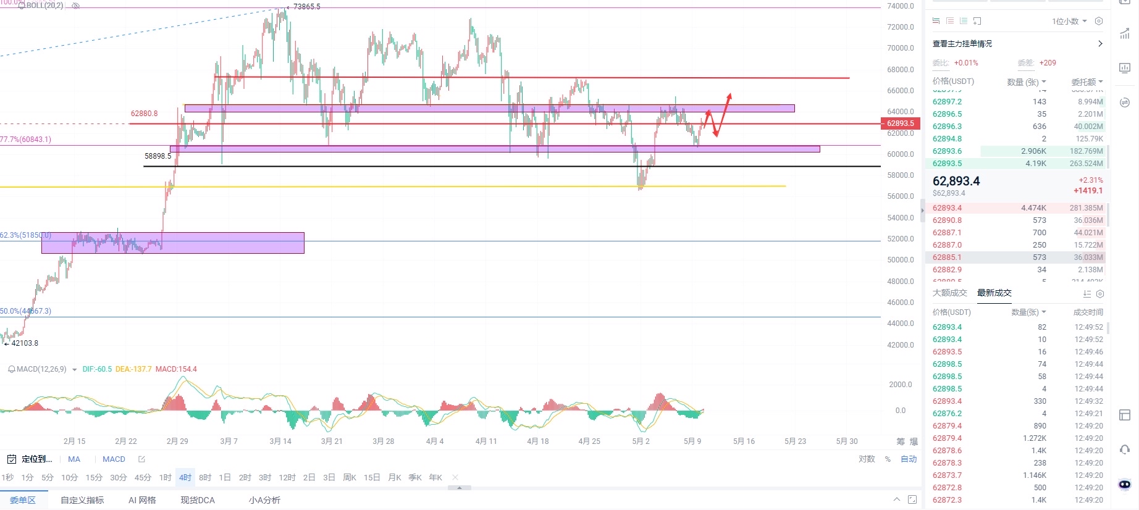Click the edit indicators icon beside MACD
This screenshot has width=1139, height=510.
pyautogui.click(x=141, y=459)
